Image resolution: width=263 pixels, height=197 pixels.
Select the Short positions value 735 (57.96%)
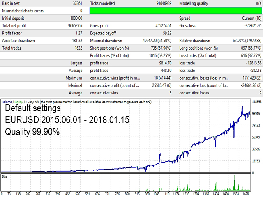(x=161, y=48)
